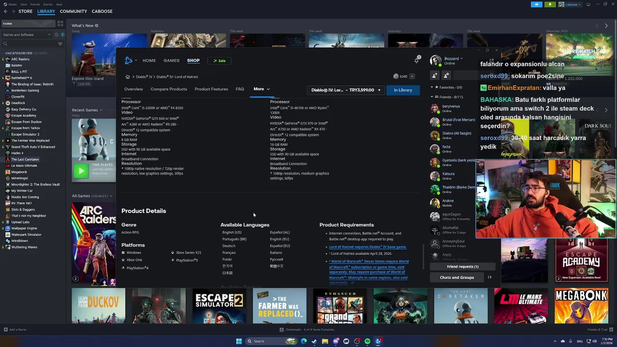
Task: Click the Bozzard profile avatar
Action: point(435,61)
